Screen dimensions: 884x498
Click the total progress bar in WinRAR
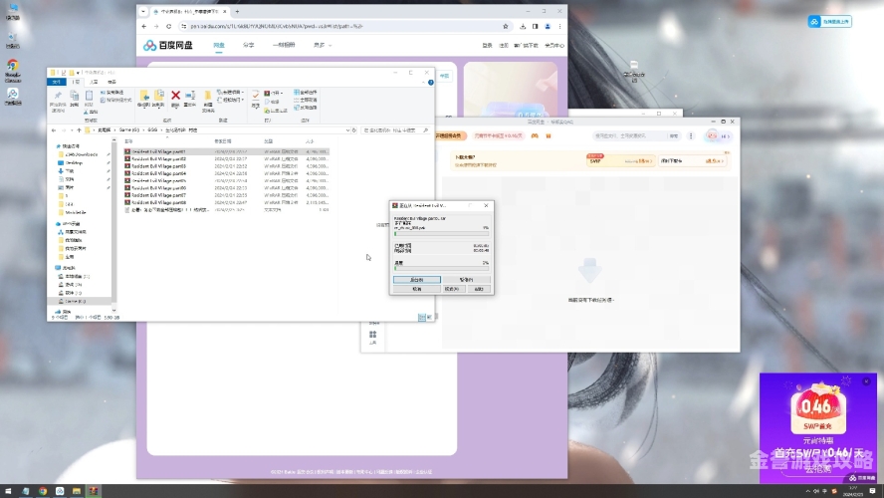click(x=441, y=269)
